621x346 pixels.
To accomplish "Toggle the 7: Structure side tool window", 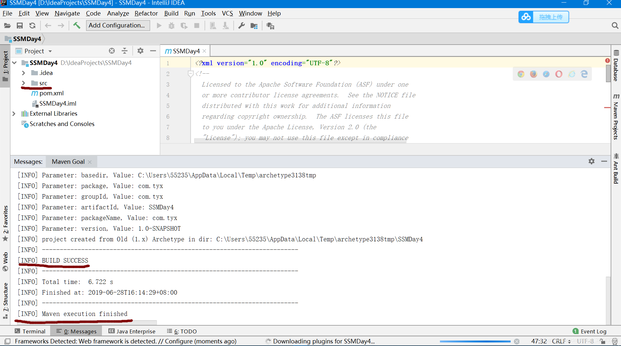I will pos(5,301).
